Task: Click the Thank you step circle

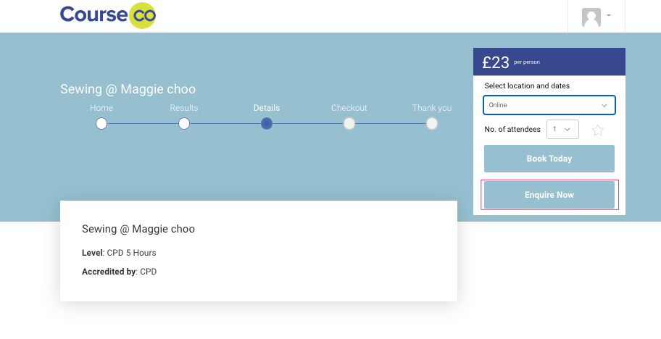Action: point(432,123)
